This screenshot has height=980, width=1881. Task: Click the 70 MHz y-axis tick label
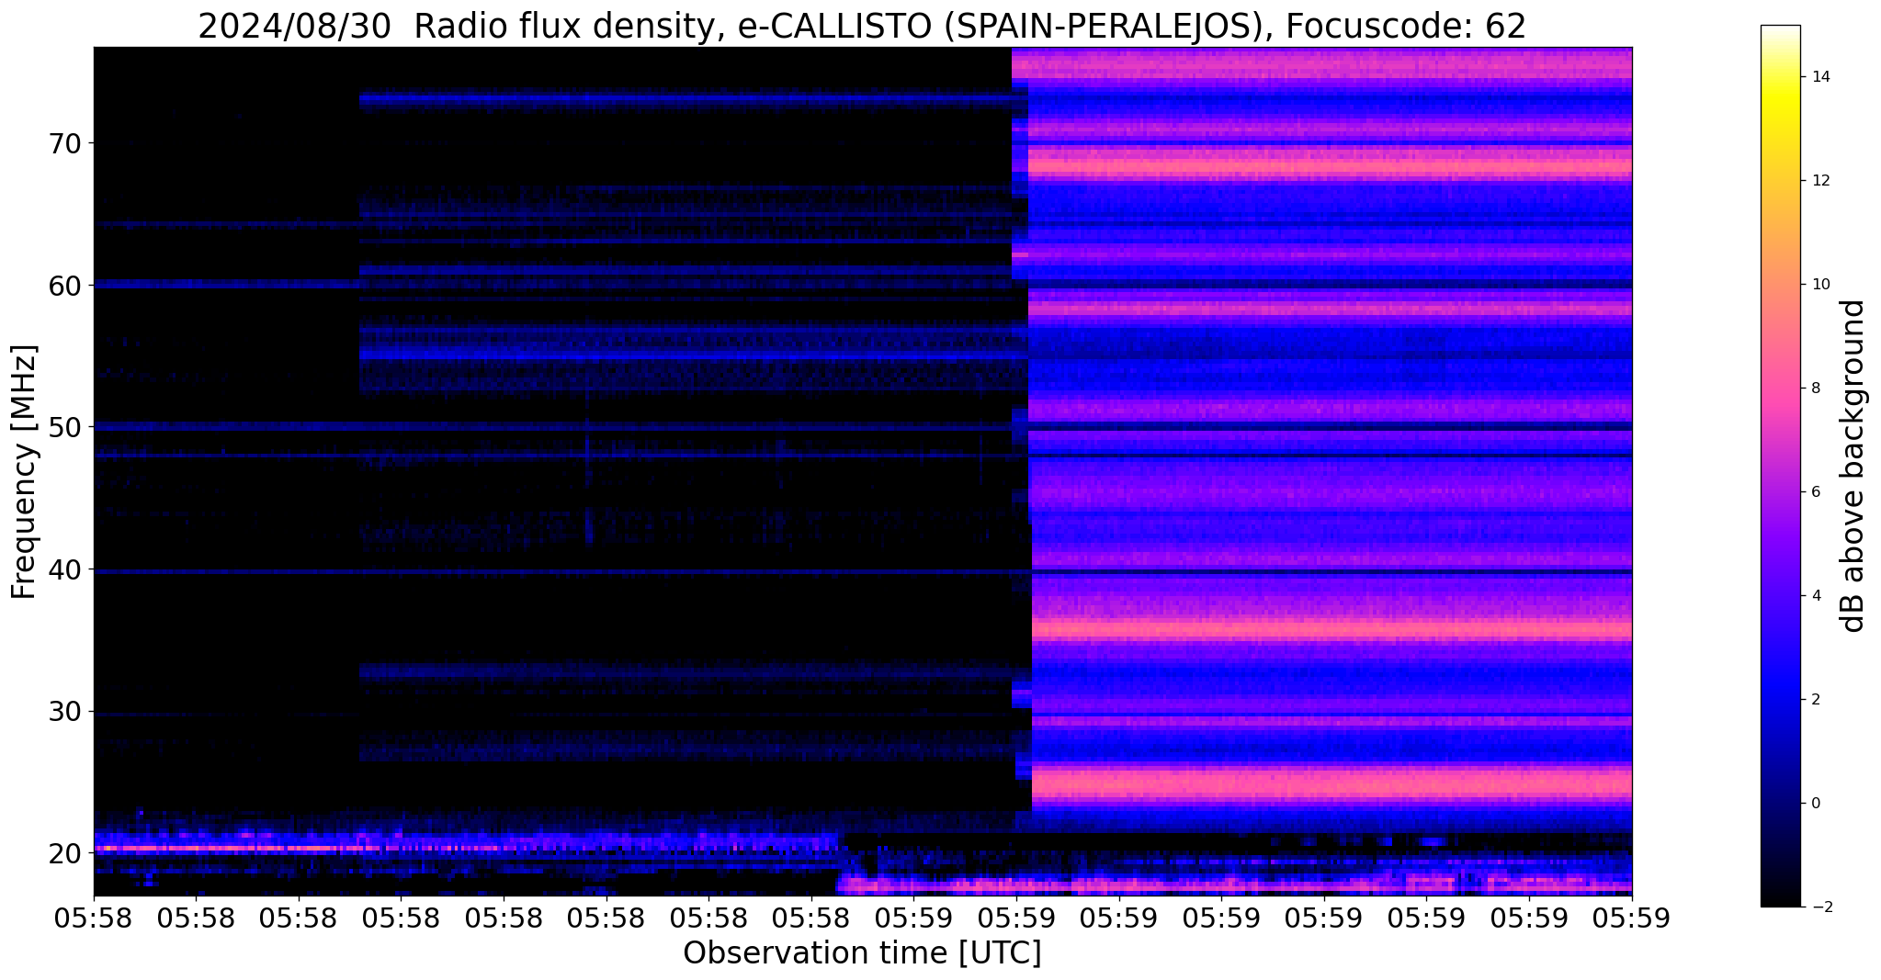[63, 143]
